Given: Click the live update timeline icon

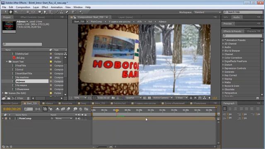Looking at the screenshot, I should (x=45, y=109).
